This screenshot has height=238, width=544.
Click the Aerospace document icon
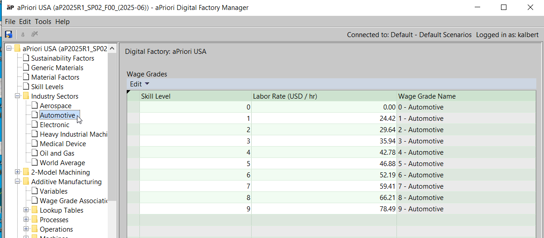pos(35,105)
